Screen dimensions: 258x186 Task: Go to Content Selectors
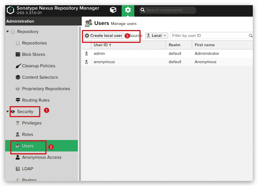(x=40, y=77)
